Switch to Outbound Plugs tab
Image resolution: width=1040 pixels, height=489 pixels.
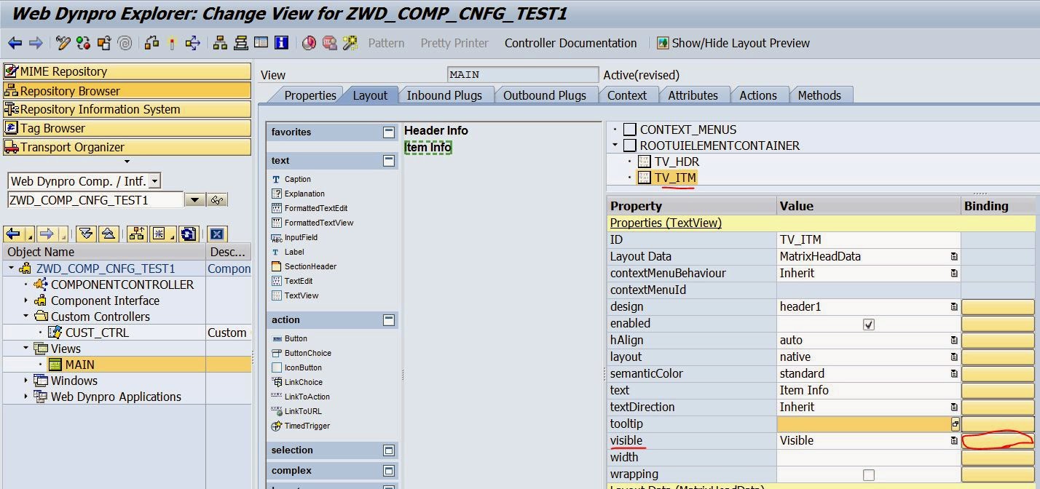545,95
